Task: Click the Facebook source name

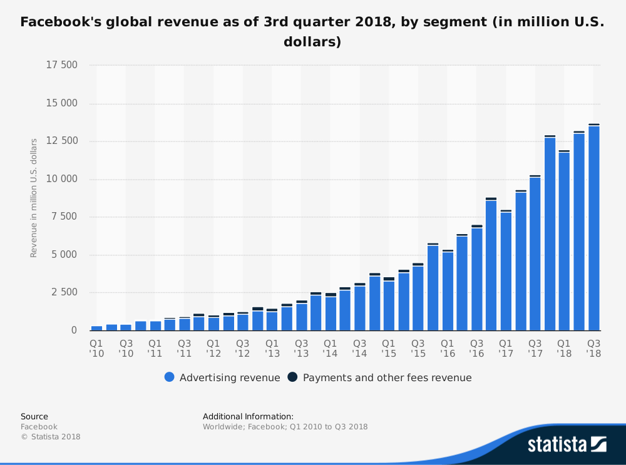Action: click(x=39, y=427)
